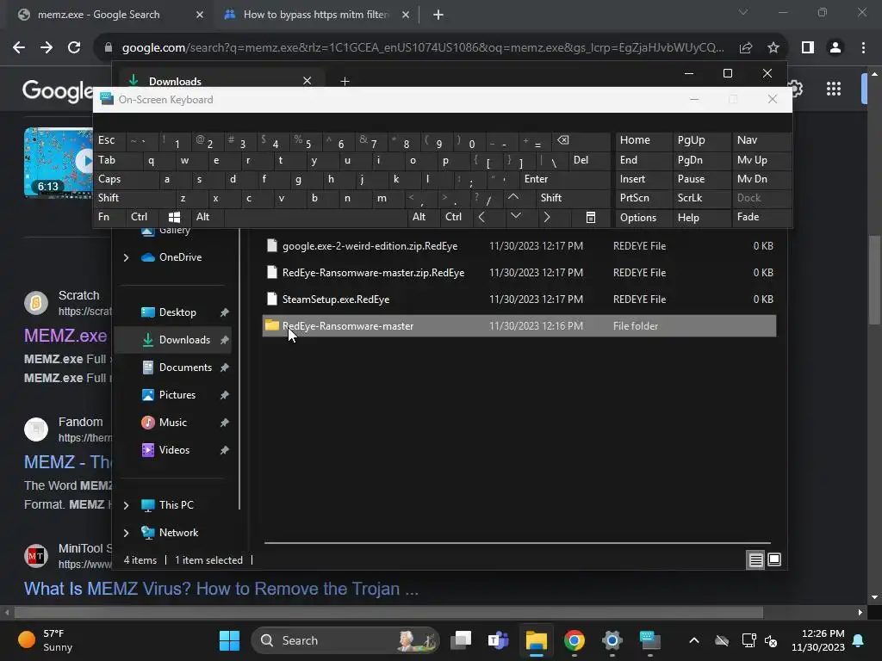
Task: Toggle the ScrLk key on-screen
Action: click(701, 198)
